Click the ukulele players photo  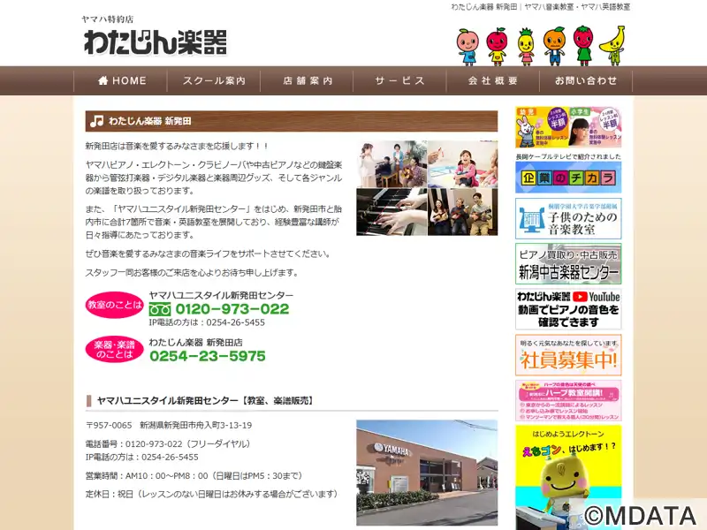pyautogui.click(x=462, y=212)
